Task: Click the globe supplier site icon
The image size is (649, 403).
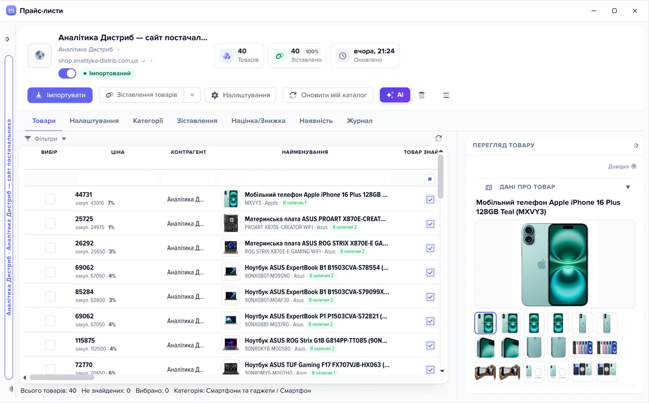Action: pos(39,56)
